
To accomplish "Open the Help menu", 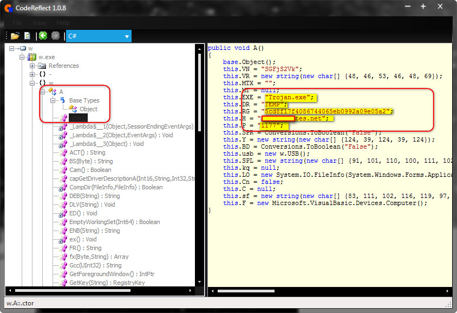I will (63, 23).
